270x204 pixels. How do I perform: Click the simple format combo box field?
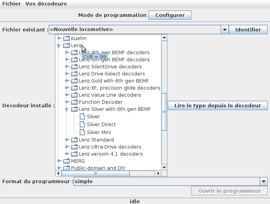167,182
